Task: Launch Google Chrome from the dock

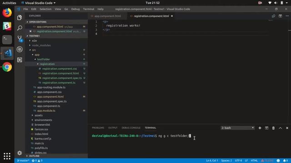Action: tap(7, 67)
